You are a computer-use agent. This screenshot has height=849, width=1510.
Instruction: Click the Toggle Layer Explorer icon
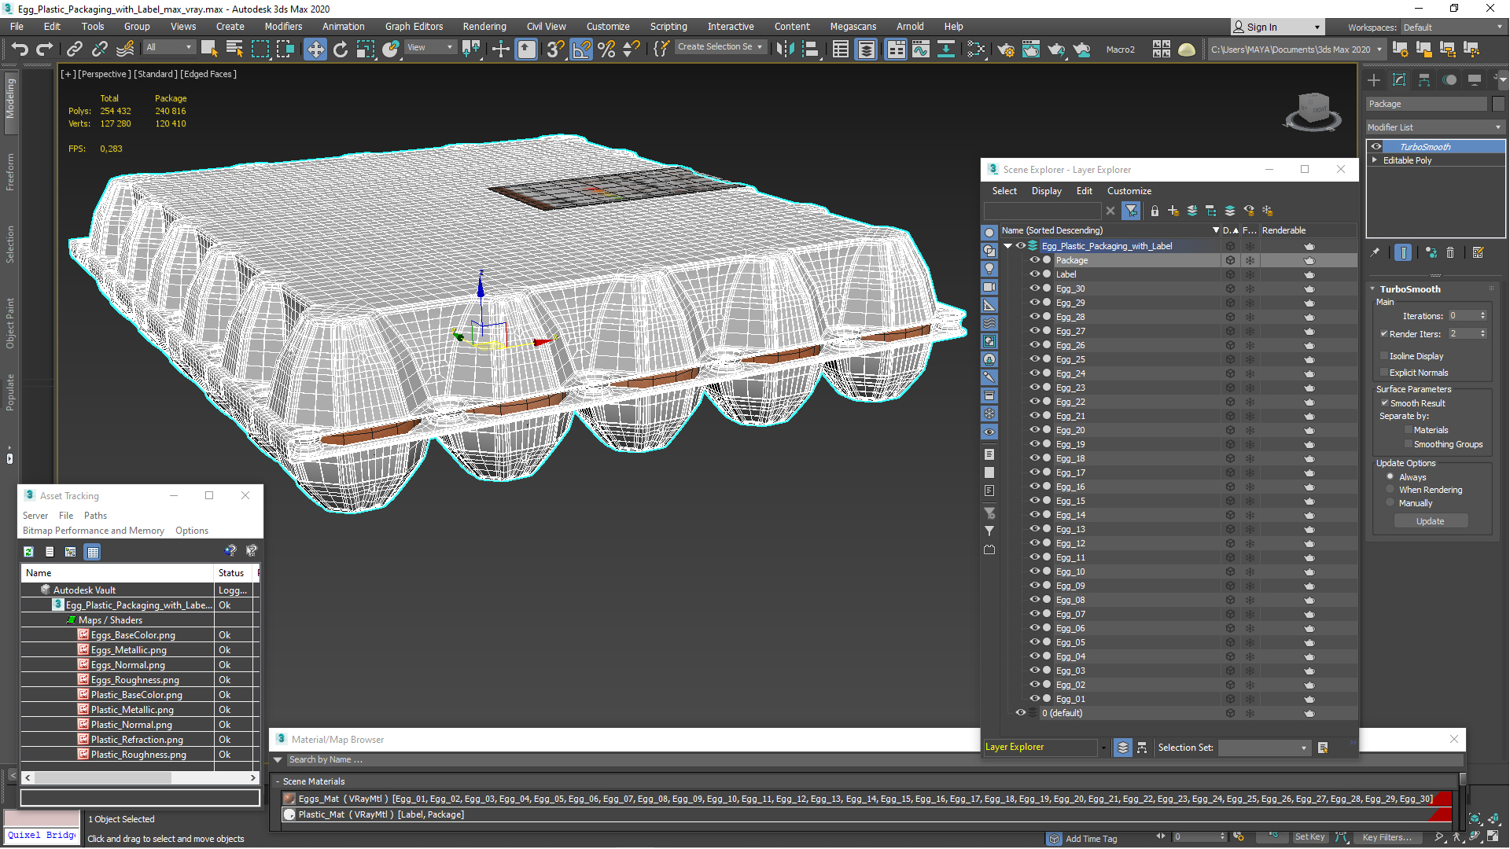(866, 49)
